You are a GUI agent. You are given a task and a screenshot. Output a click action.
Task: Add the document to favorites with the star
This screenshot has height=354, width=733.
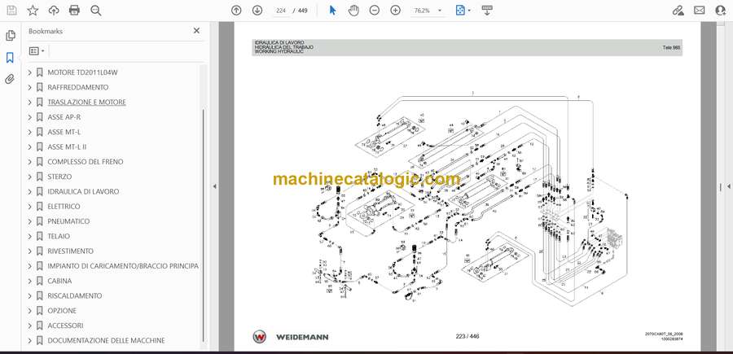[33, 11]
